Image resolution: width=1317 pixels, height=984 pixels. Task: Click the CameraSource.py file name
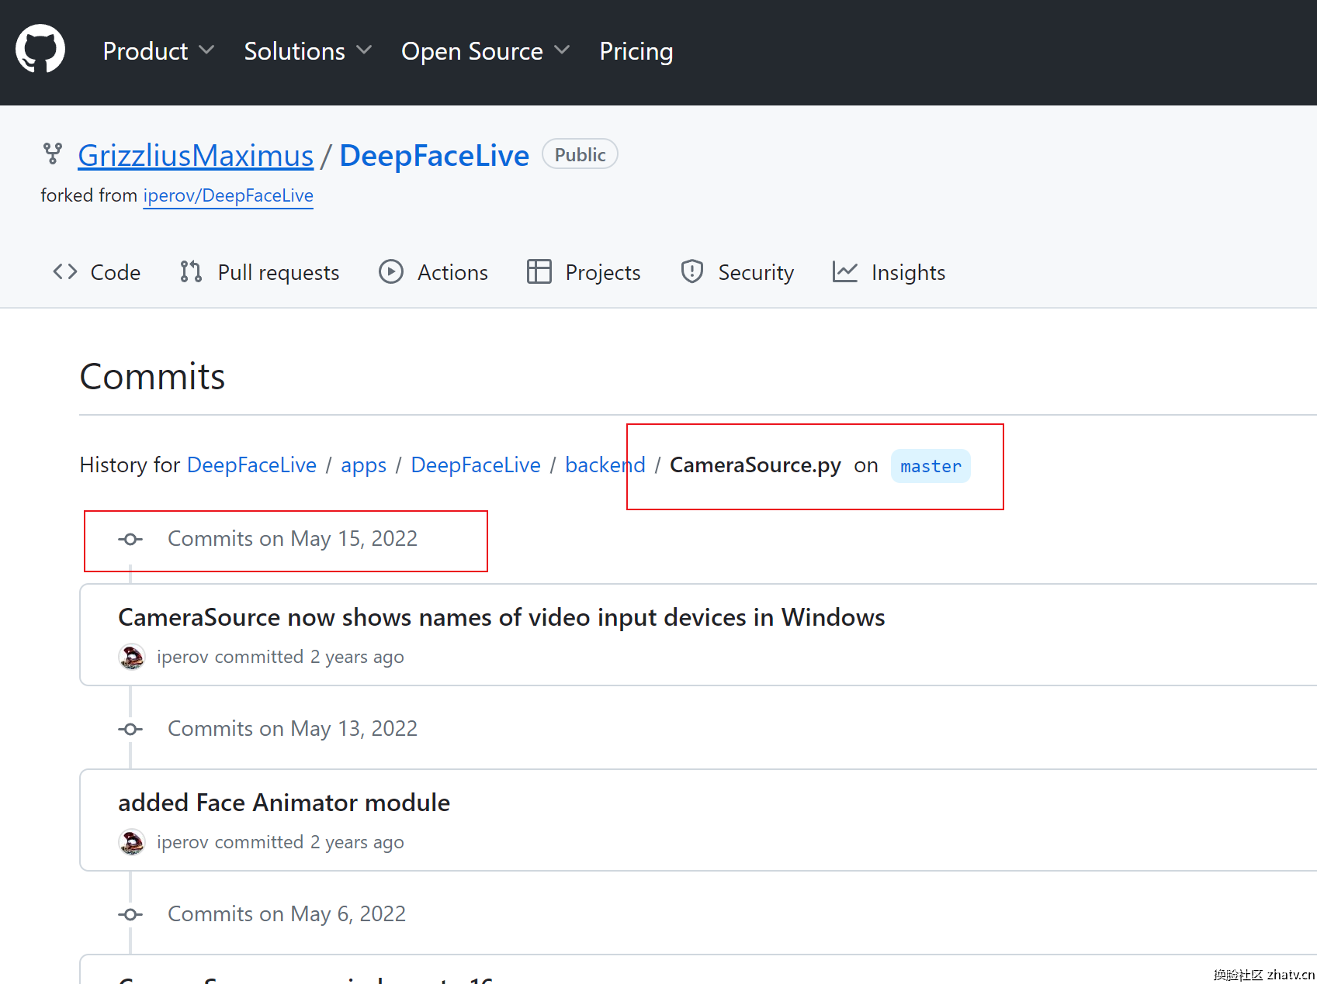click(755, 464)
